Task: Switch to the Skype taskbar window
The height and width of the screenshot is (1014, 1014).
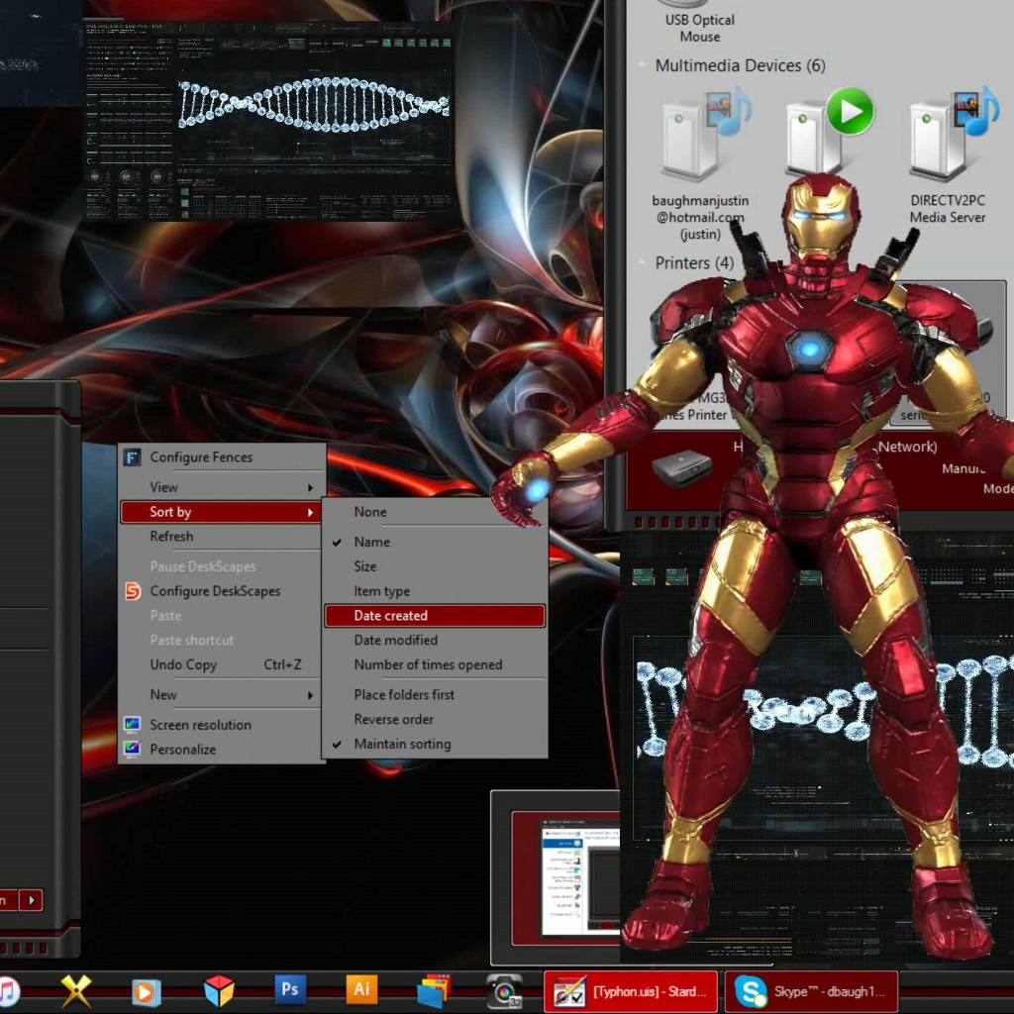Action: coord(811,991)
